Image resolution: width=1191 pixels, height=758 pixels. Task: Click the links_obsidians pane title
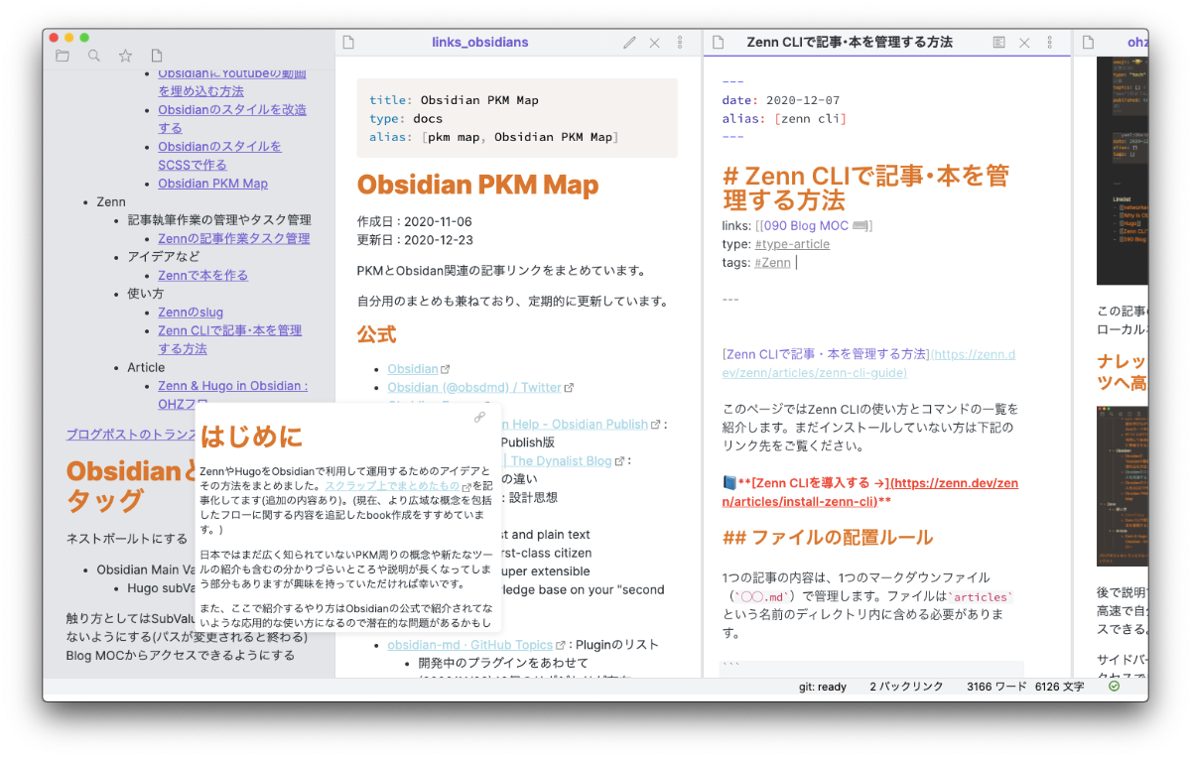pos(480,43)
